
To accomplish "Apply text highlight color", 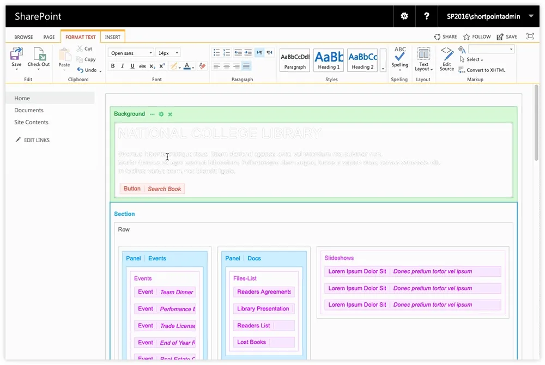I will click(173, 66).
